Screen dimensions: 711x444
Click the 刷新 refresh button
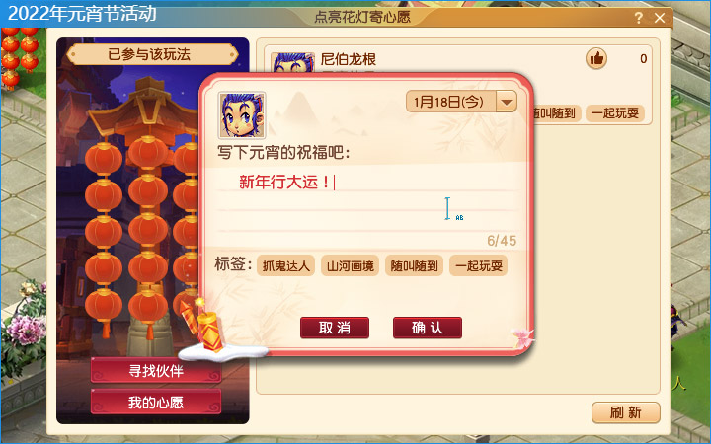[626, 412]
